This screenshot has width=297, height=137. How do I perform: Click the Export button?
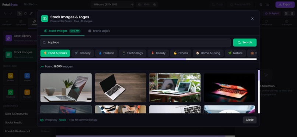click(x=285, y=4)
